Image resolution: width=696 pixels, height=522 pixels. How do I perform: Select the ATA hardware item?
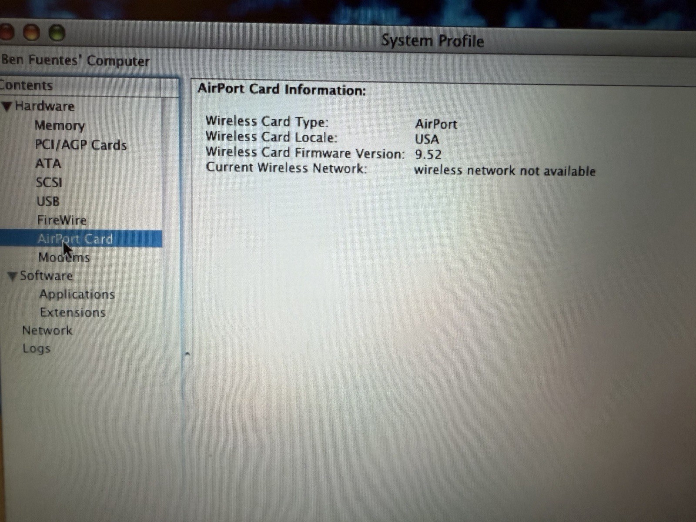click(x=48, y=164)
